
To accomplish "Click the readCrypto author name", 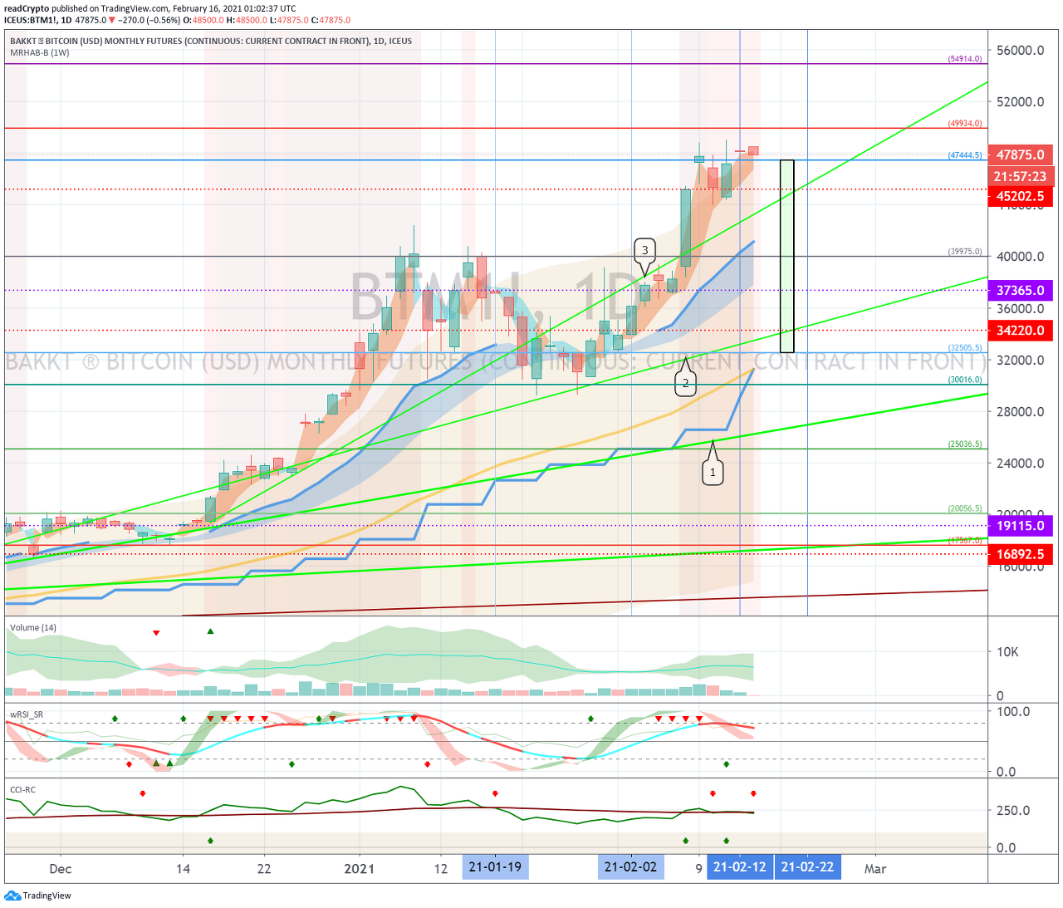I will [27, 8].
